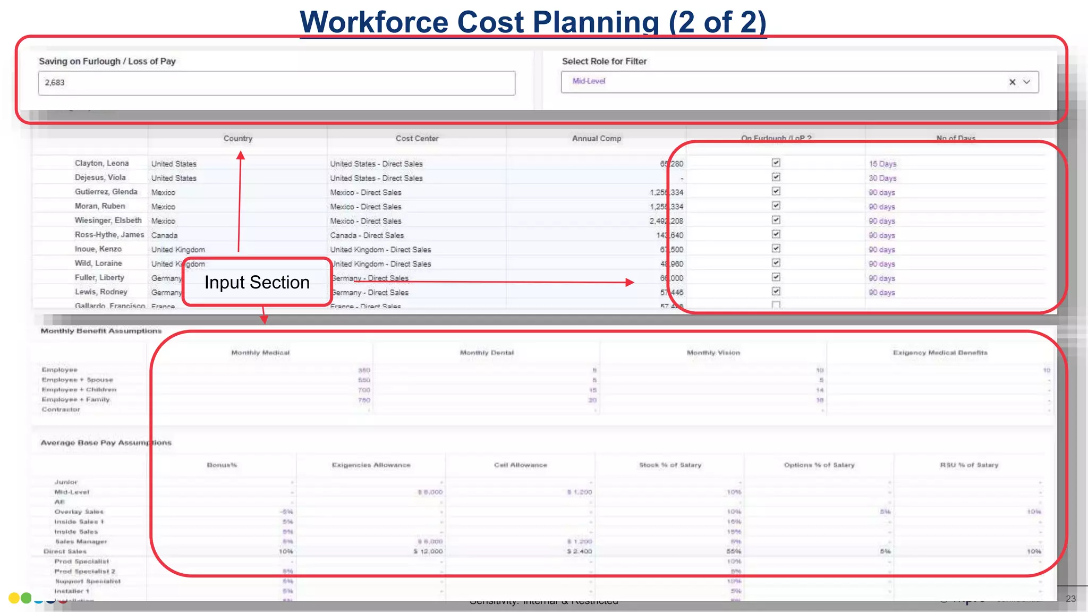Click Annual Comp 2,492,208 for Wiesinger, Elsbeth

point(666,221)
